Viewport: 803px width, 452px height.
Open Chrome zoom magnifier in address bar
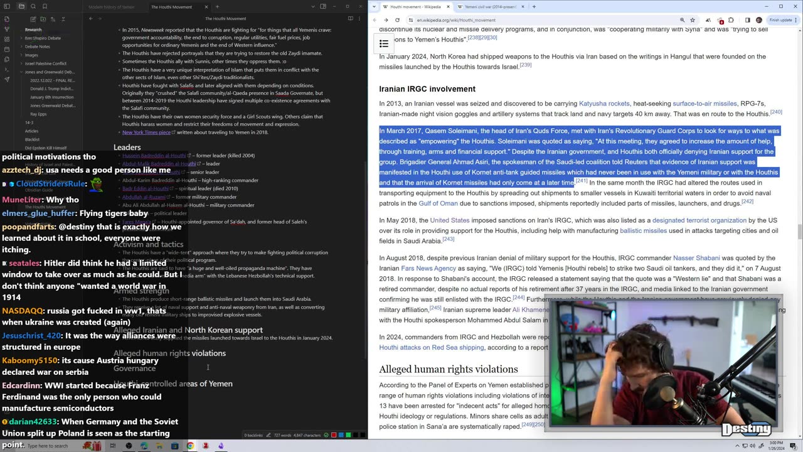[682, 20]
